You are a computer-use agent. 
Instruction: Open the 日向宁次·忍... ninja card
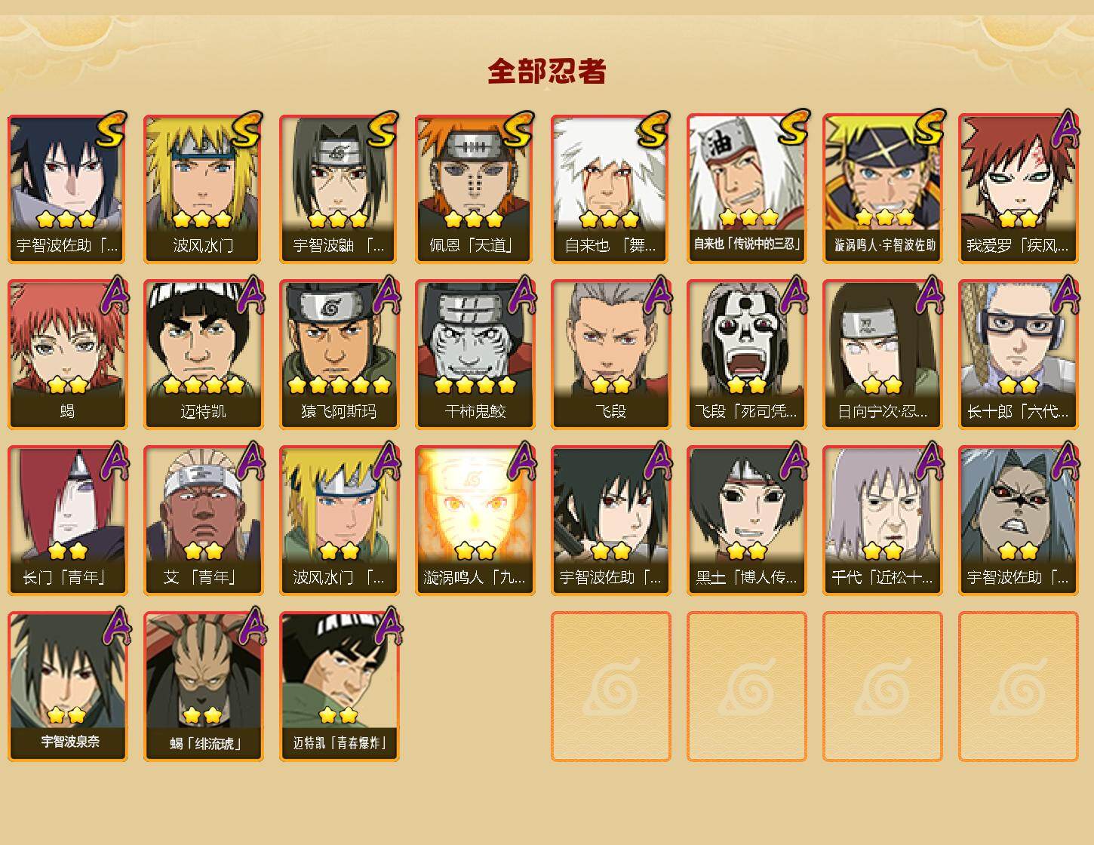pos(882,355)
